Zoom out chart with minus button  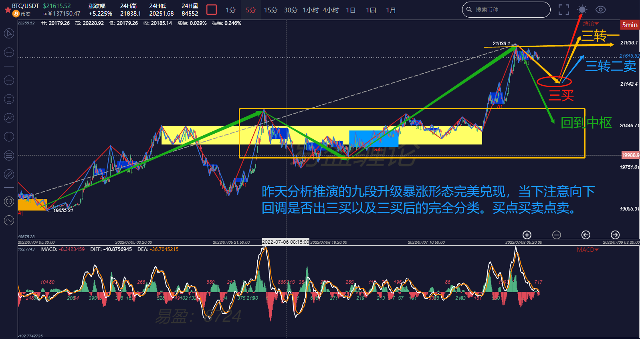pyautogui.click(x=557, y=235)
